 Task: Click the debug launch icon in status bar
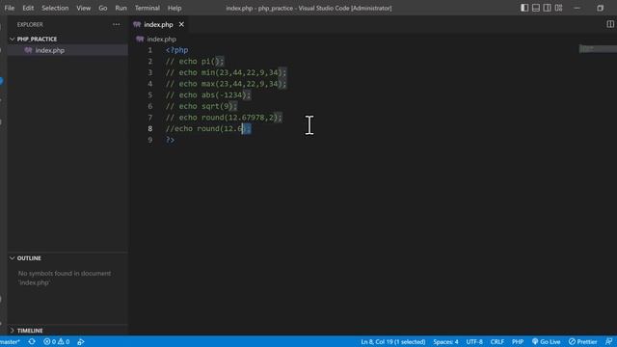coord(81,341)
